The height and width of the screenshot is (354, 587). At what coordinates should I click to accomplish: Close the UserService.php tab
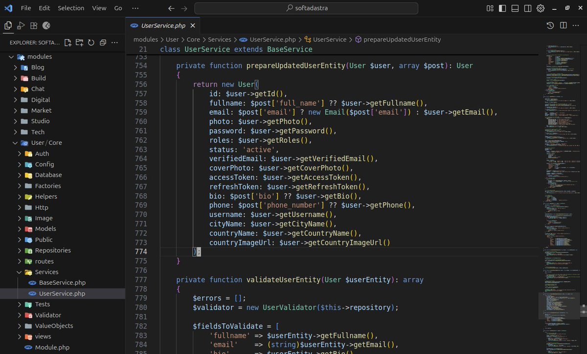pos(193,25)
